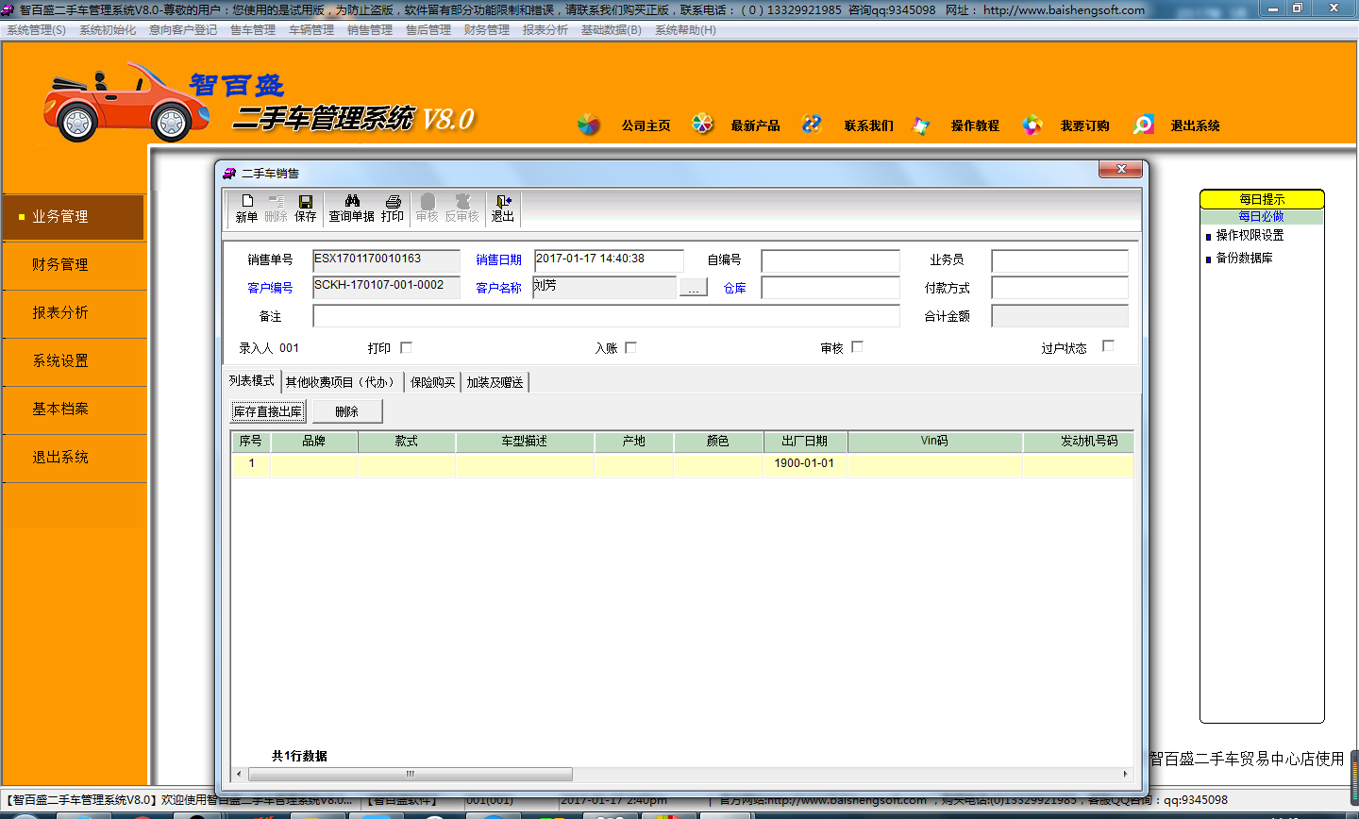Image resolution: width=1359 pixels, height=819 pixels.
Task: Click the red car logo
Action: [126, 102]
